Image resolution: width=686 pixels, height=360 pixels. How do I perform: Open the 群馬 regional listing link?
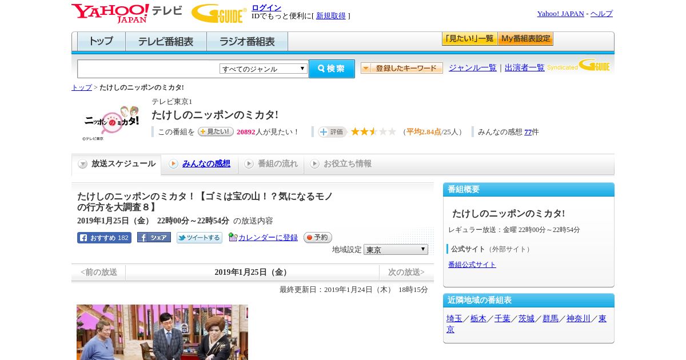(551, 319)
